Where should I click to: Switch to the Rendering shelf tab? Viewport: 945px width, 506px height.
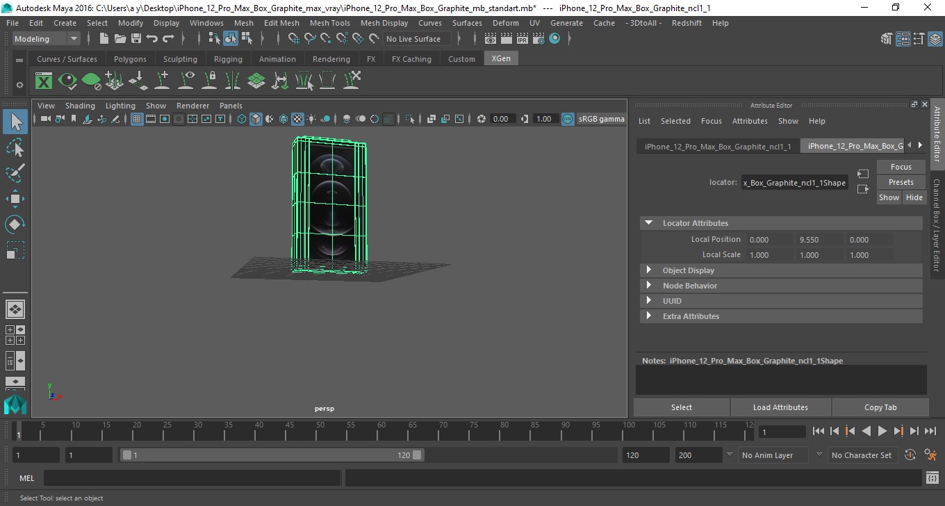tap(331, 59)
